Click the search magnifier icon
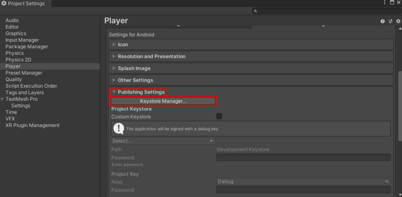This screenshot has height=197, width=402. point(255,11)
